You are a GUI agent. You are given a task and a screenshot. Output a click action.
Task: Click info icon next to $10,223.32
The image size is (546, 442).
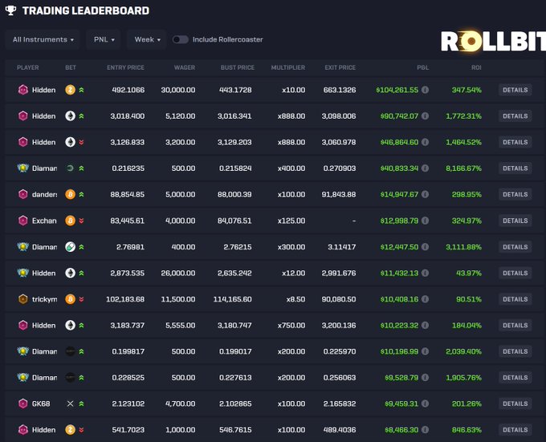tap(426, 325)
